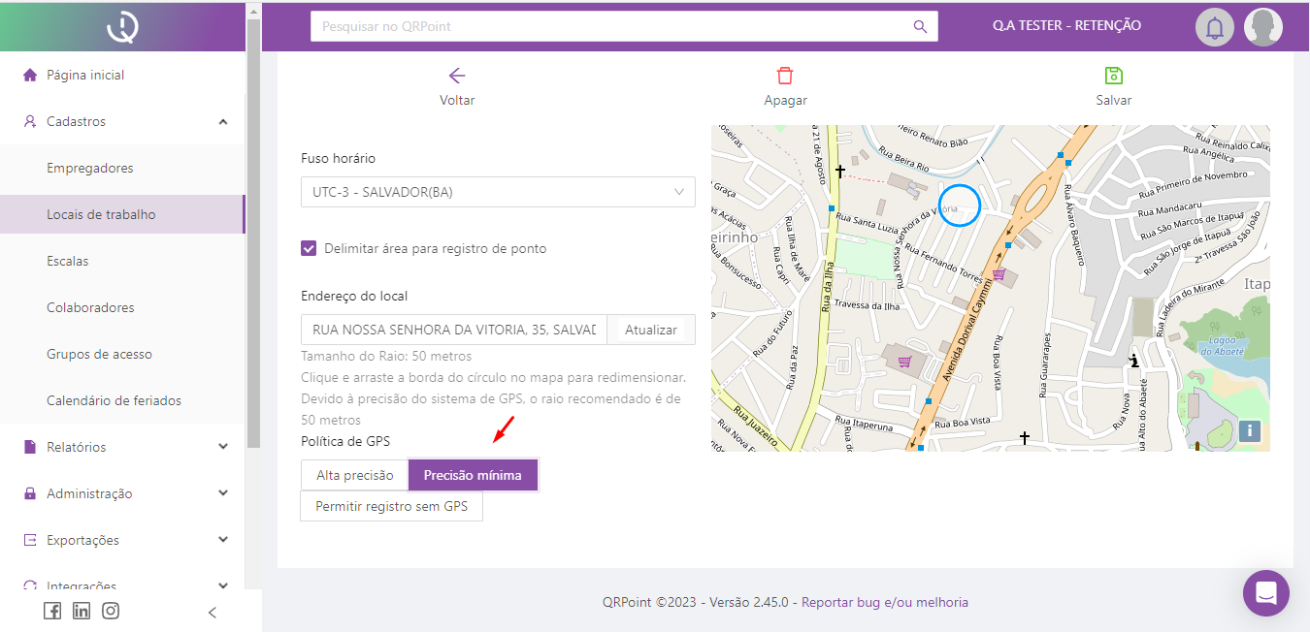Uncheck Delimitar área para registro de ponto
This screenshot has height=632, width=1310.
tap(309, 249)
